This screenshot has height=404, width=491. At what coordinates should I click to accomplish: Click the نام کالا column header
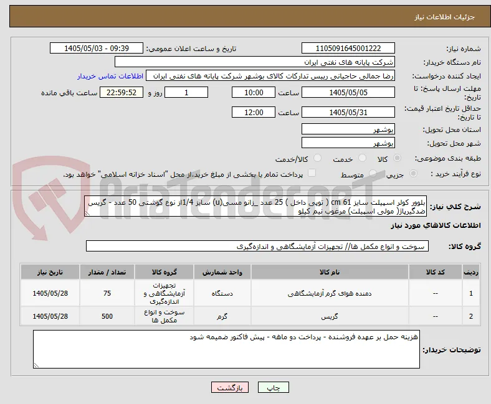point(330,272)
